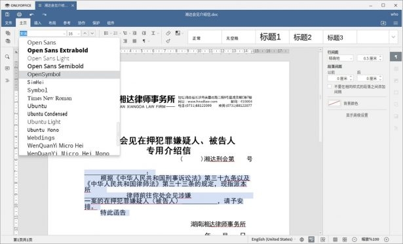403x244 pixels.
Task: Click the clear style eraser icon
Action: coord(168,33)
